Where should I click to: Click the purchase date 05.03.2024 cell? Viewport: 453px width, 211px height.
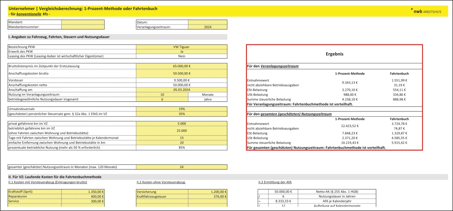click(182, 90)
